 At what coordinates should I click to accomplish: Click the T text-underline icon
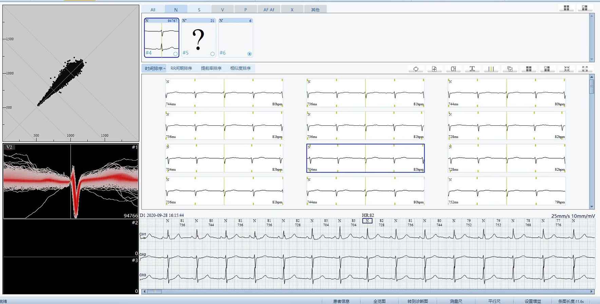tap(472, 69)
